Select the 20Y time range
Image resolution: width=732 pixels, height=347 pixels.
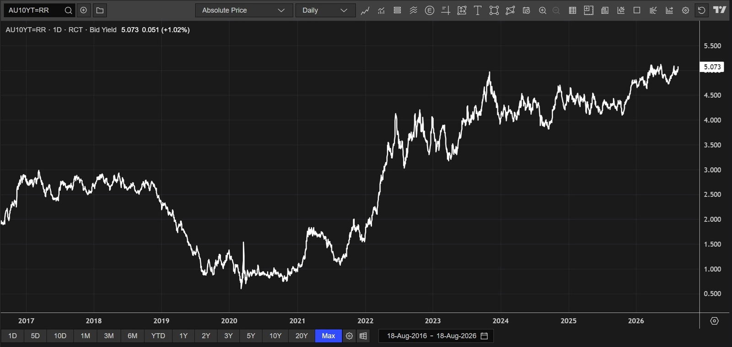[301, 336]
